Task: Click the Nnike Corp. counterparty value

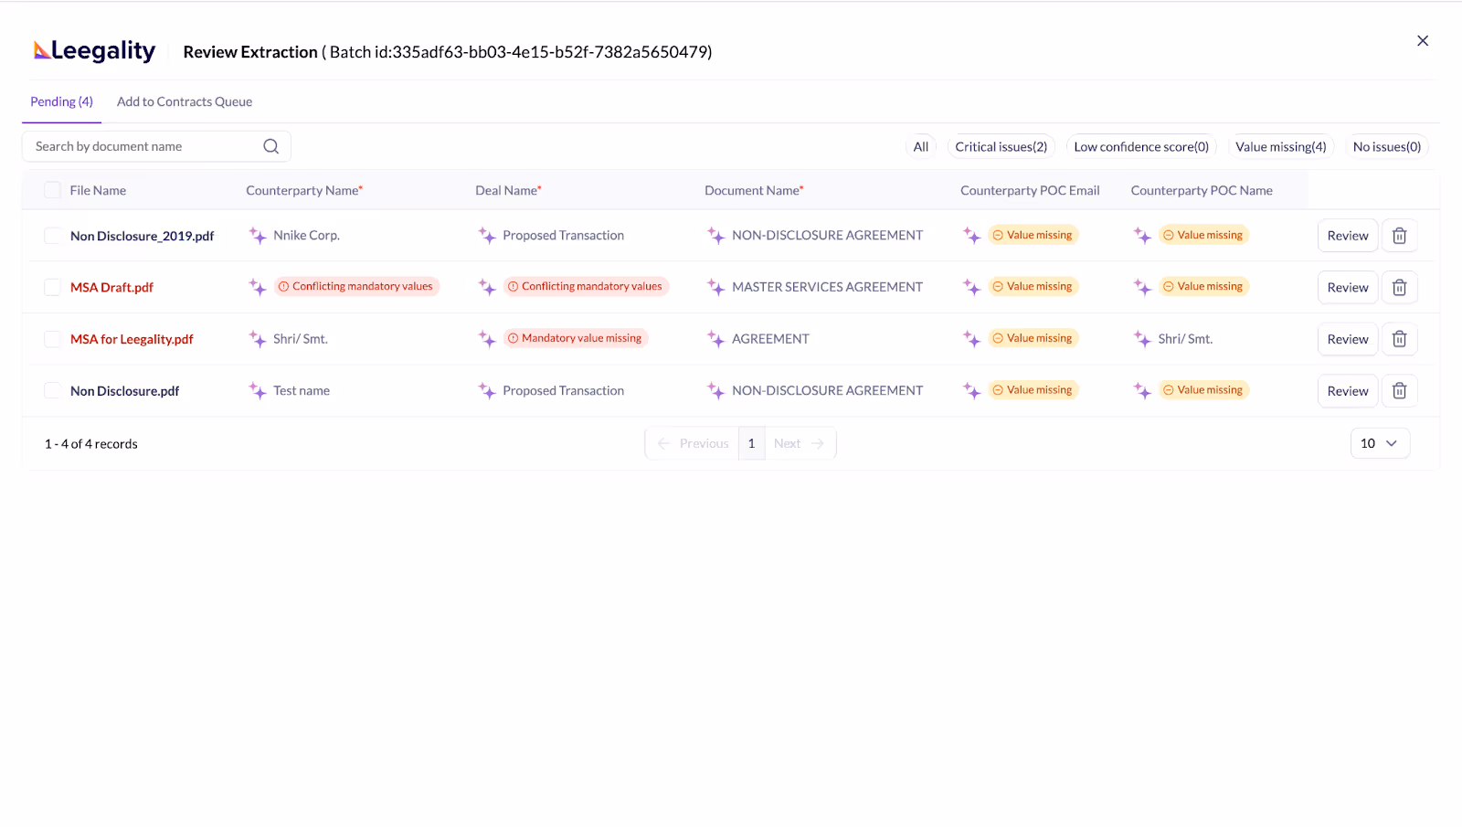Action: (x=306, y=236)
